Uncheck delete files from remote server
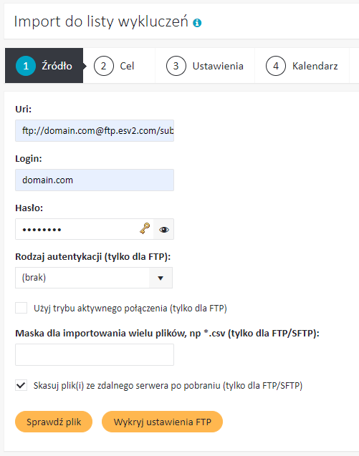Screen dimensions: 359x456 pos(21,385)
